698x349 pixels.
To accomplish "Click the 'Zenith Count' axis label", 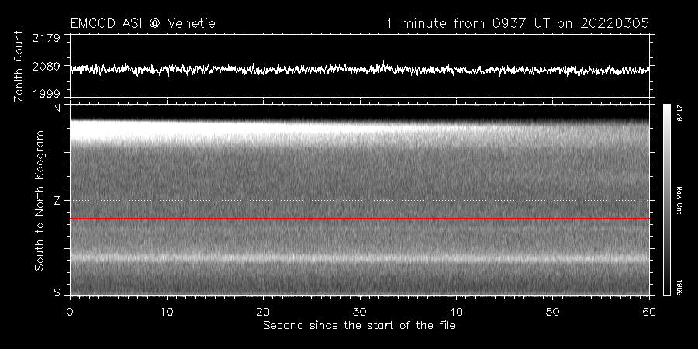I will (19, 66).
